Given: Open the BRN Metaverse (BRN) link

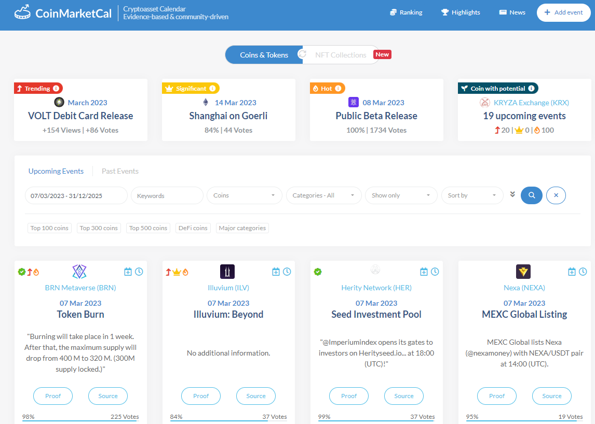Looking at the screenshot, I should click(80, 288).
